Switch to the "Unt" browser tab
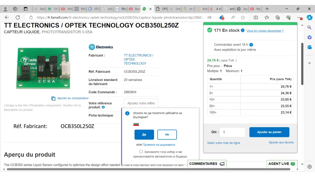The image size is (315, 177). point(175,9)
